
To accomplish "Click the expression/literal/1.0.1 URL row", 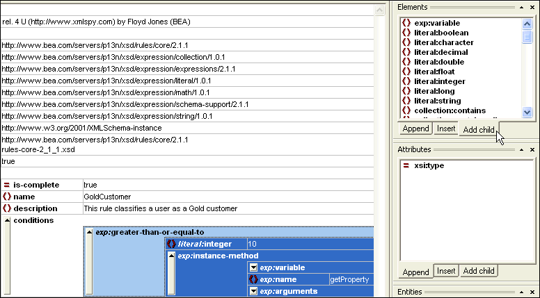I will tap(187, 81).
